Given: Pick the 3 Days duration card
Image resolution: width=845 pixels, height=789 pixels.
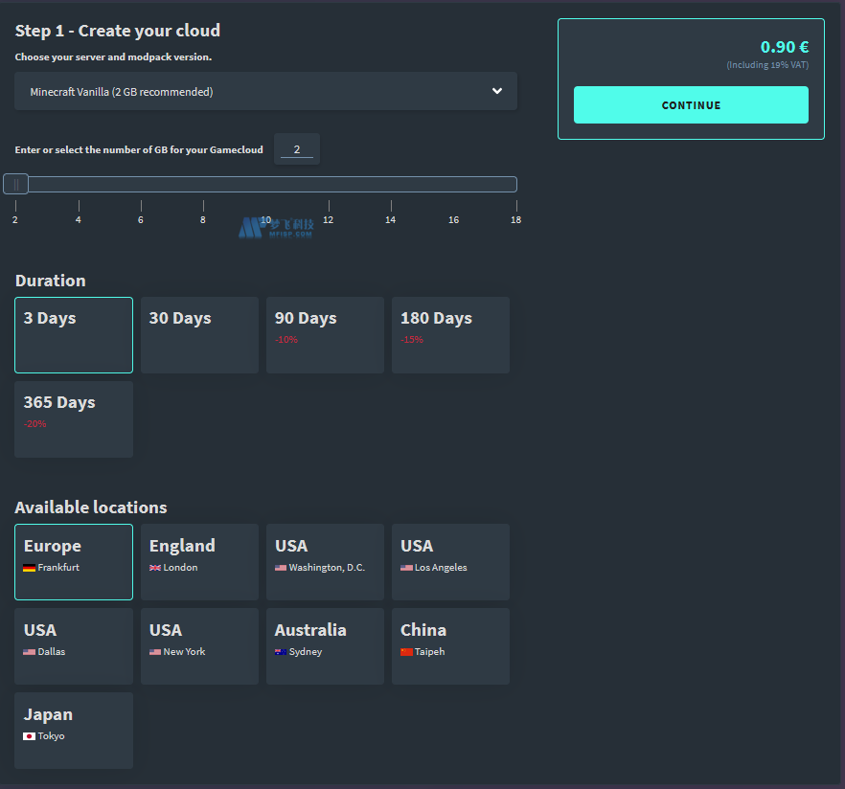Looking at the screenshot, I should [74, 334].
